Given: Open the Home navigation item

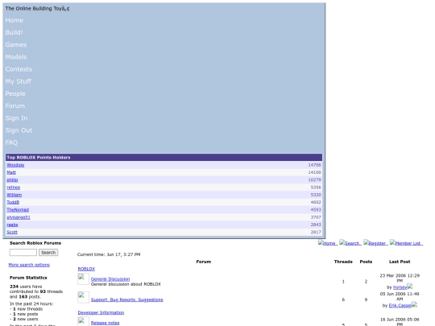Looking at the screenshot, I should point(14,20).
